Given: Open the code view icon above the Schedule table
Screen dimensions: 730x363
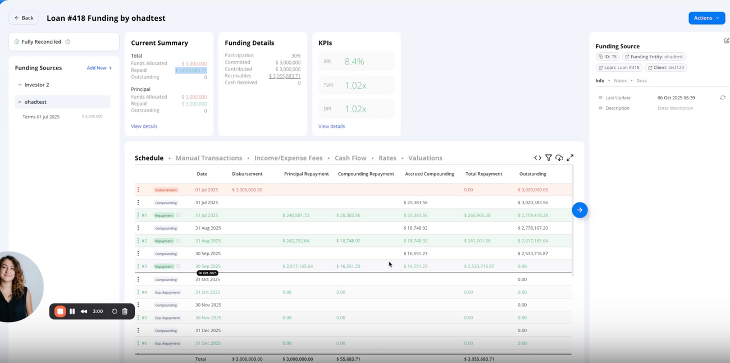Looking at the screenshot, I should pyautogui.click(x=538, y=158).
